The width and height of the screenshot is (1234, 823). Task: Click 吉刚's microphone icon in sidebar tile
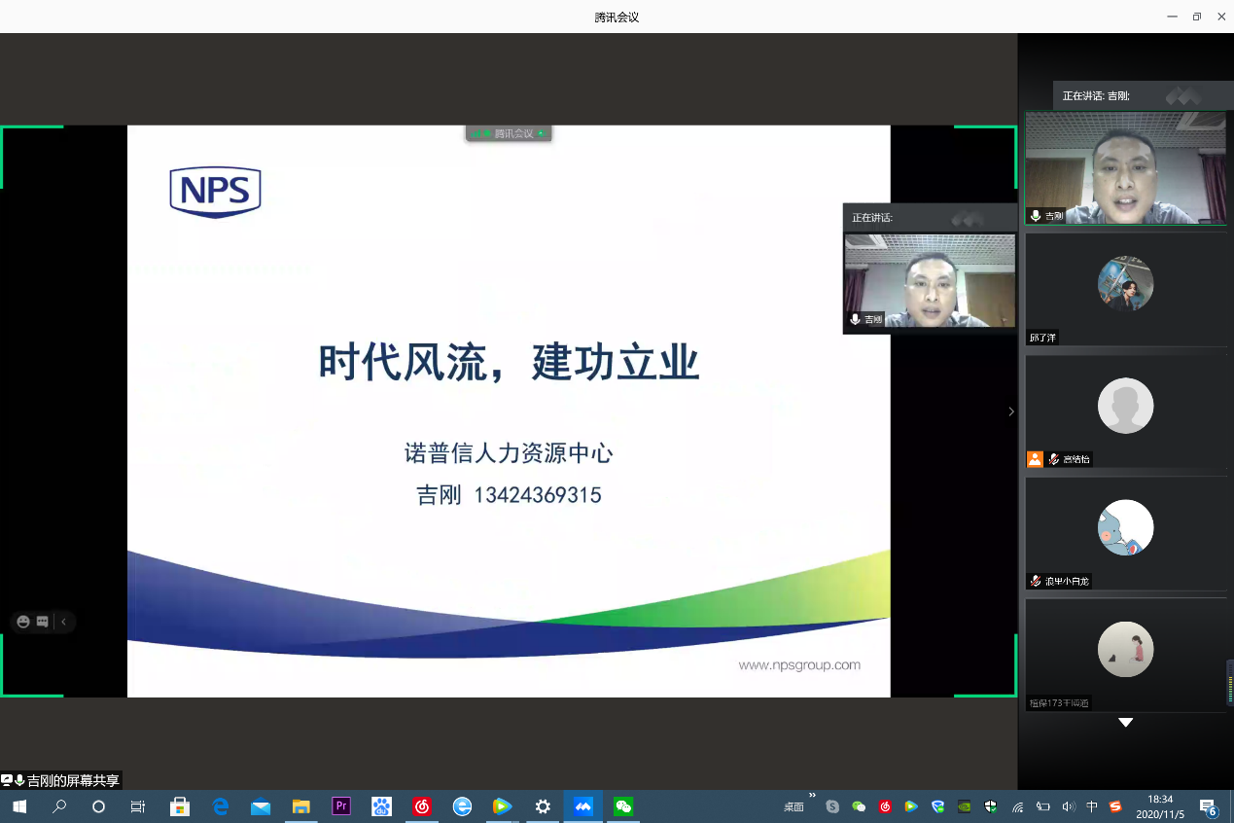tap(1036, 215)
